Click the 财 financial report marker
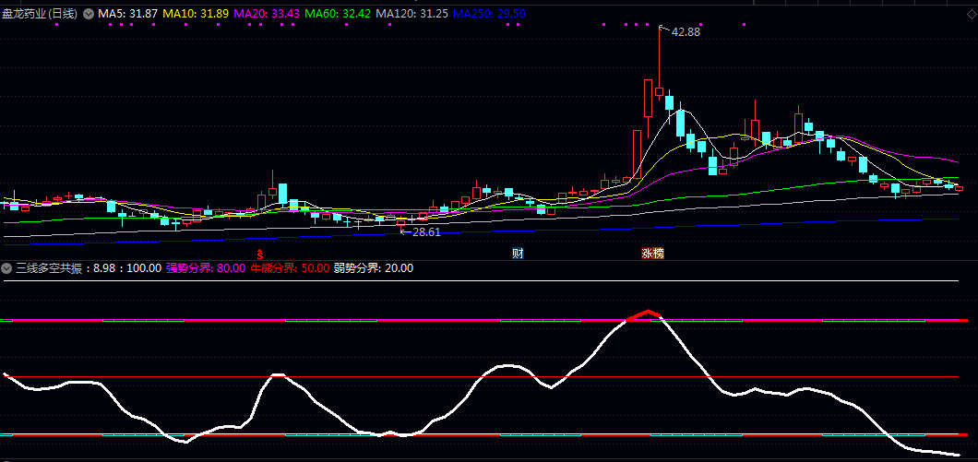978x462 pixels. [518, 254]
